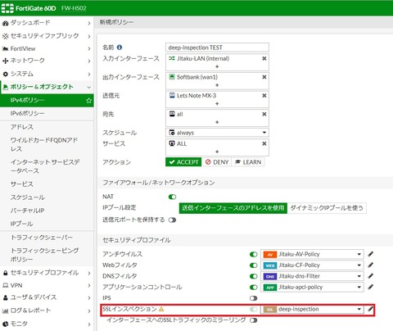
Task: Open the Jitaku-dns-Filter dropdown
Action: (312, 276)
